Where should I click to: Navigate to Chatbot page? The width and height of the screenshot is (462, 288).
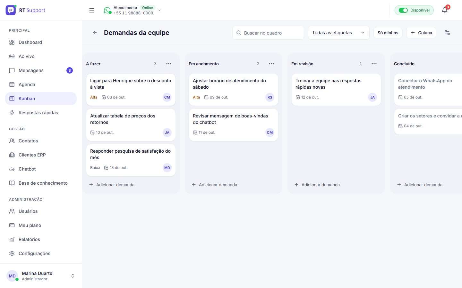click(41, 169)
